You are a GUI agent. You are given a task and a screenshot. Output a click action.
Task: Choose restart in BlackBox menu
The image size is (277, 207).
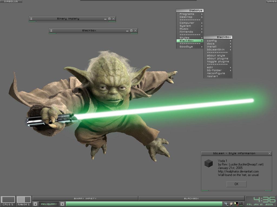218,76
